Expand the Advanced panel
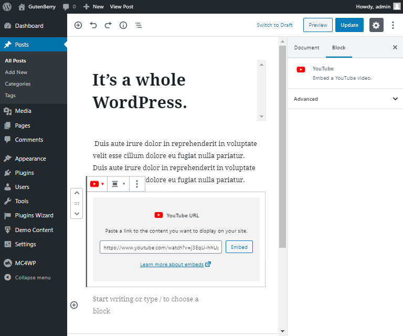 tap(345, 99)
